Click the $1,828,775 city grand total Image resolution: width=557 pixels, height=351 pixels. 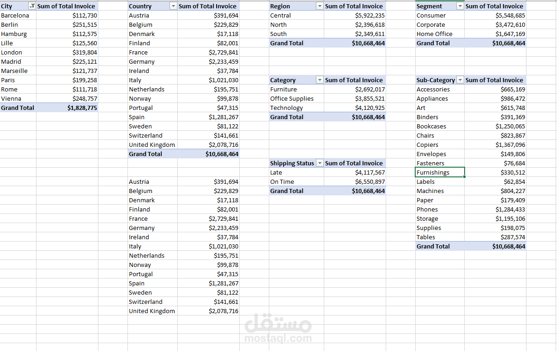click(82, 108)
